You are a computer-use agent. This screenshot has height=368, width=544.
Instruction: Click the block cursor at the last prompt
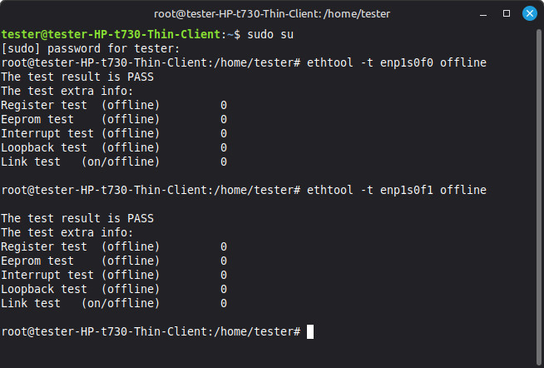click(310, 331)
